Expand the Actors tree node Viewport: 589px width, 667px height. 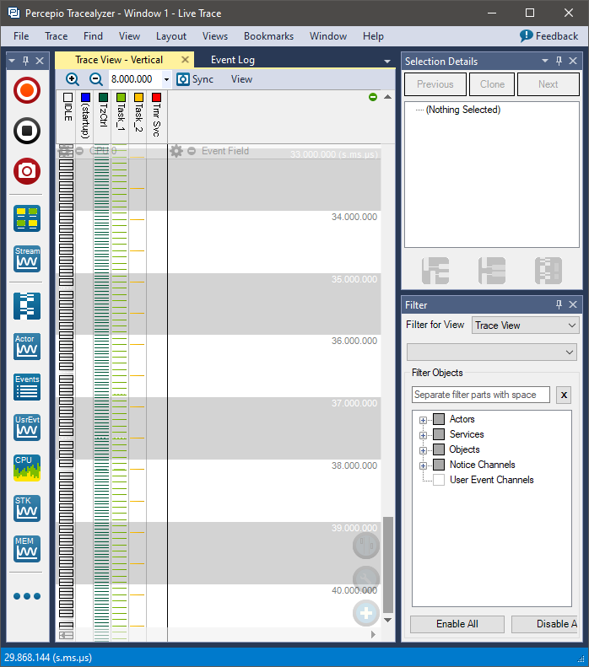[x=423, y=420]
